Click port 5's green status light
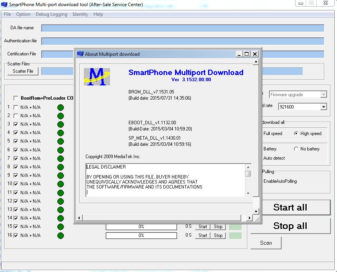This screenshot has width=337, height=272. [x=60, y=141]
